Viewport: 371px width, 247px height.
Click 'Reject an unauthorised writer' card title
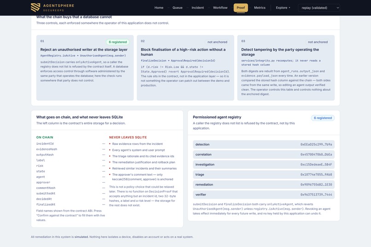84,50
